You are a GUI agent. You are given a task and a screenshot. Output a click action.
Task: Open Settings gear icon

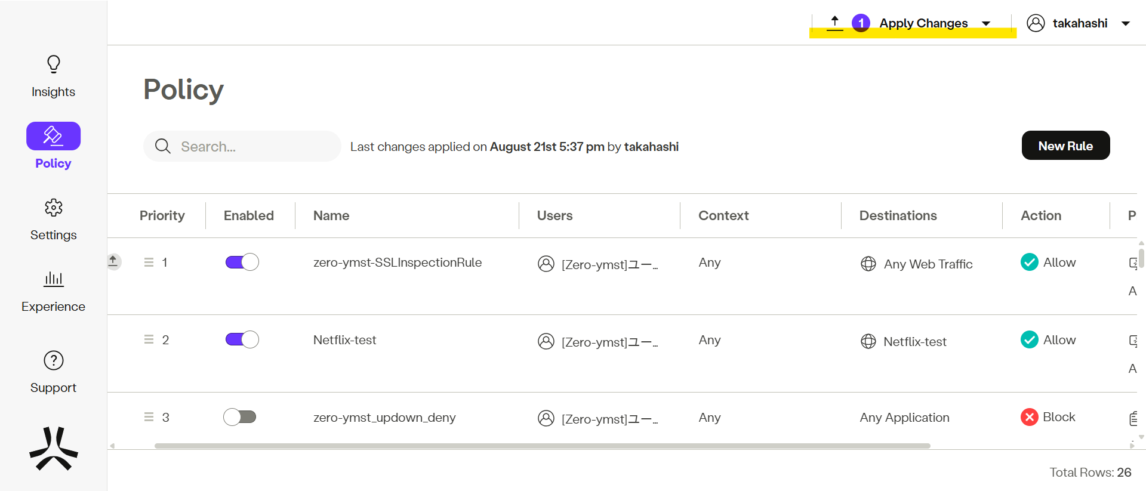point(54,208)
